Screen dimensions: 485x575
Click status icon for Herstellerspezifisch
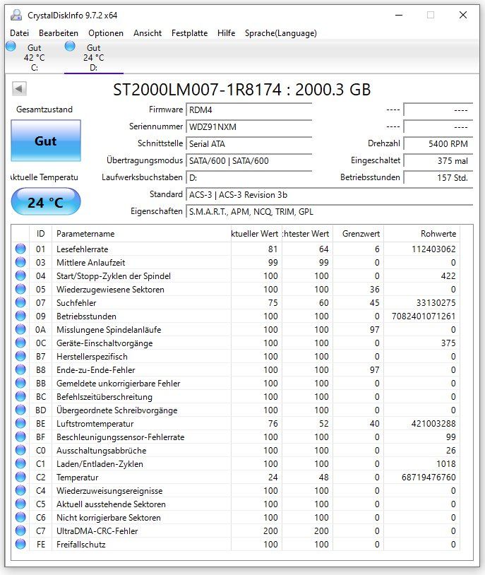pos(20,356)
